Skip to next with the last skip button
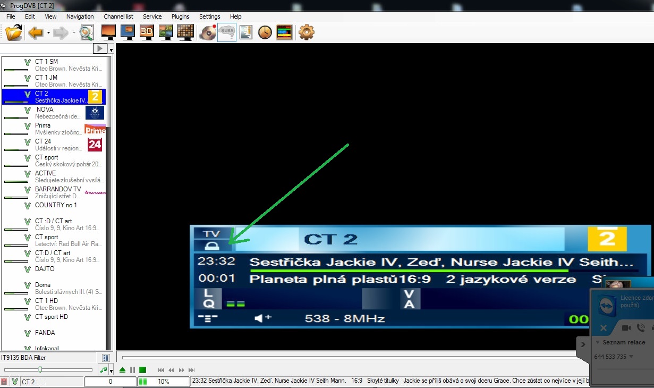The height and width of the screenshot is (388, 654). 192,370
